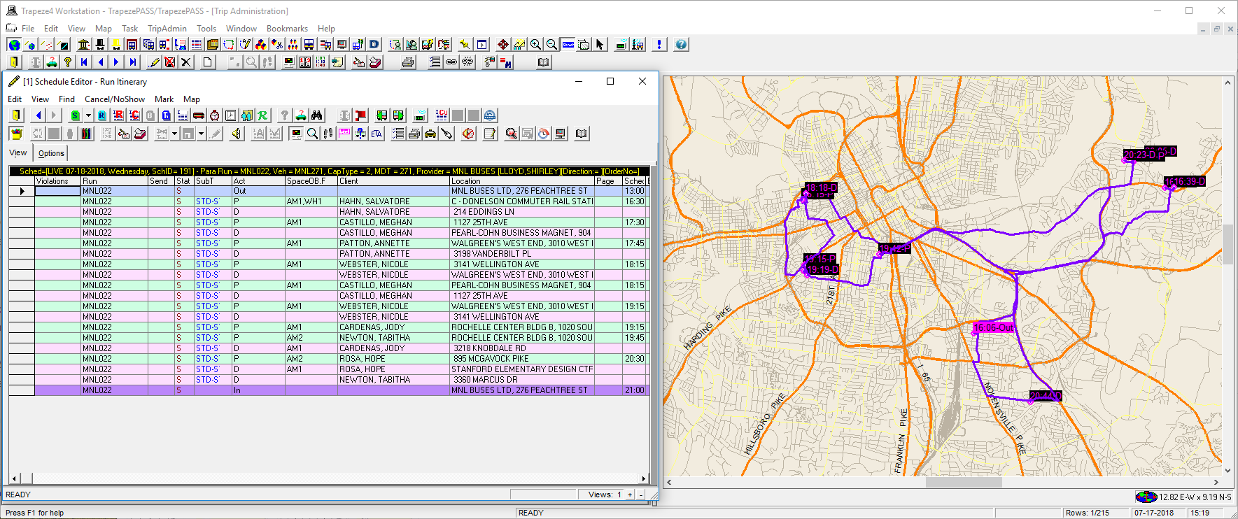Click the map vertical scrollbar thumb
This screenshot has height=519, width=1238.
tap(1228, 245)
